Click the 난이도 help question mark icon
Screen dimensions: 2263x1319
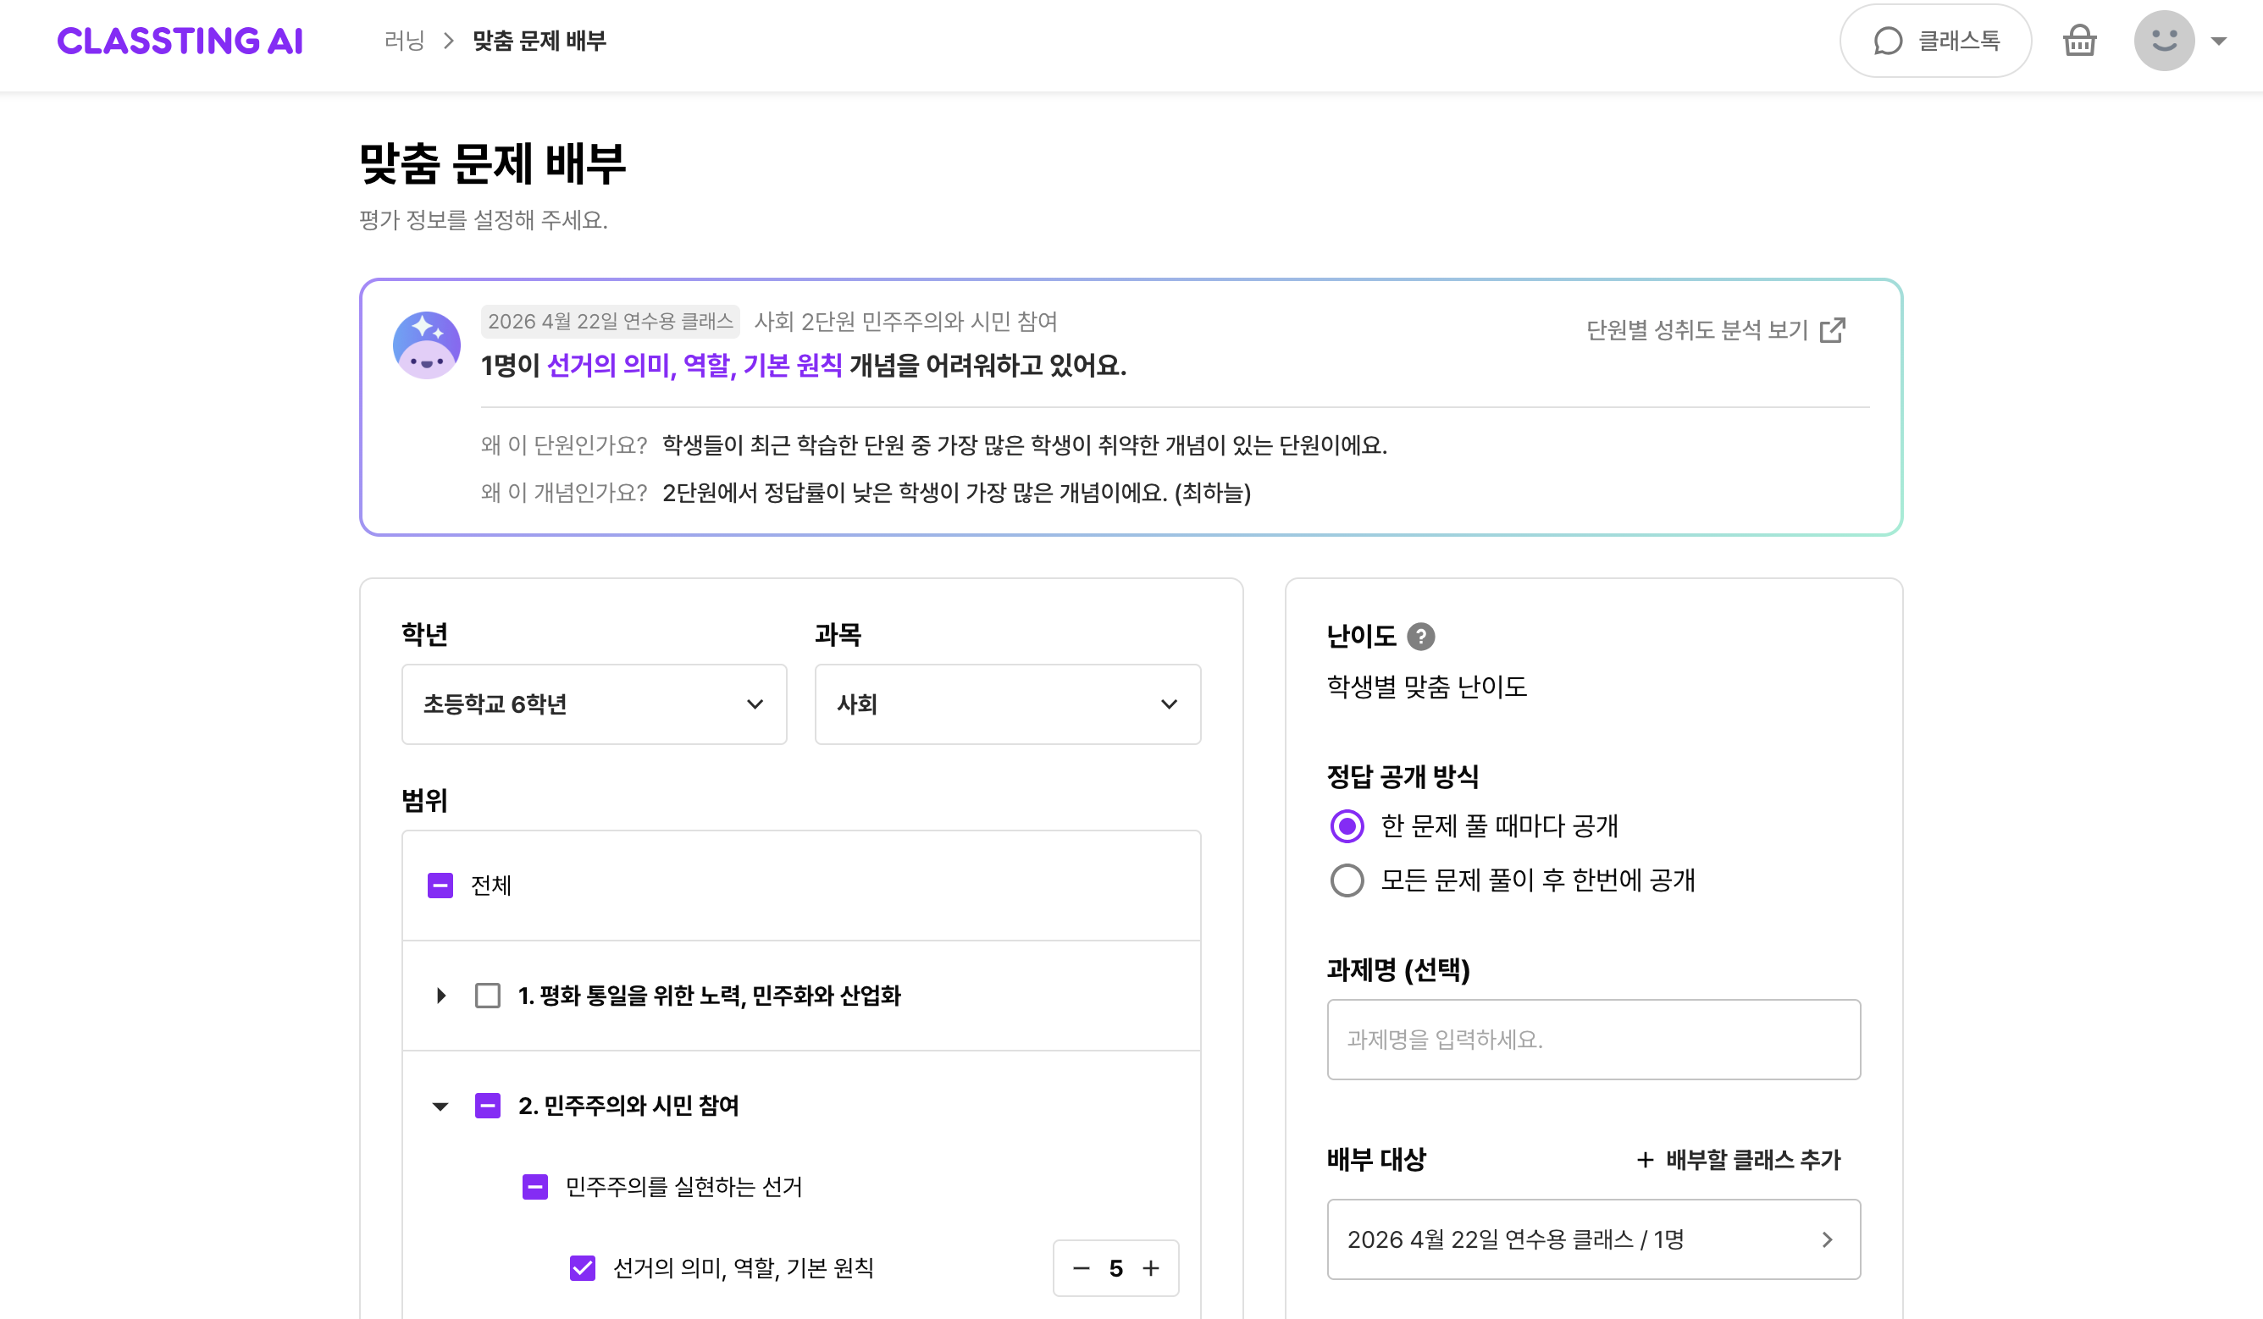point(1420,637)
